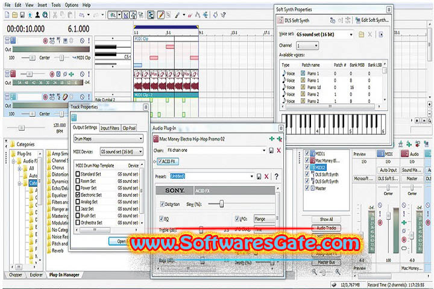Image resolution: width=434 pixels, height=289 pixels.
Task: Open the Options menu
Action: (72, 5)
